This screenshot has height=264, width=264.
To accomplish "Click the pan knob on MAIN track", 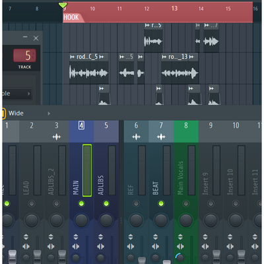I will click(81, 220).
